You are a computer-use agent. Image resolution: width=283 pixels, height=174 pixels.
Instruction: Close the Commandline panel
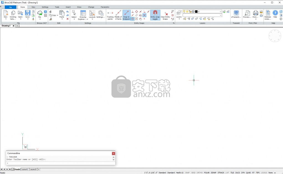[x=113, y=153]
